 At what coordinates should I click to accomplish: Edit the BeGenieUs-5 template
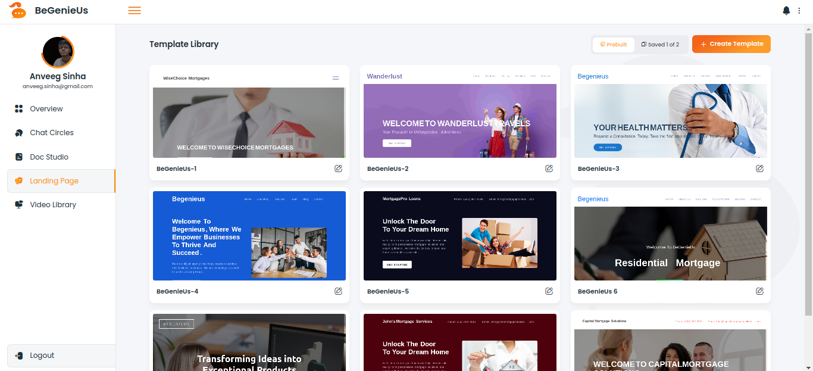(x=549, y=291)
